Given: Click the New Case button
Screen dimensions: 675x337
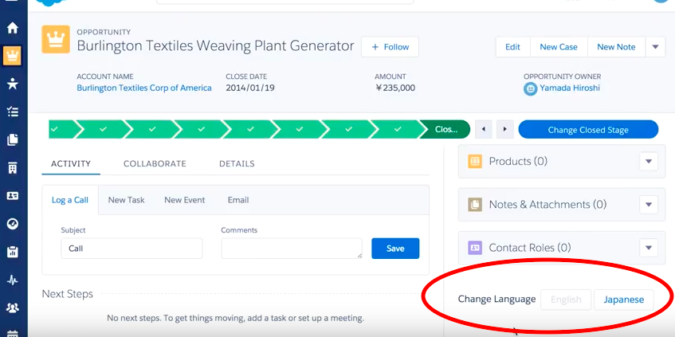Looking at the screenshot, I should point(559,47).
